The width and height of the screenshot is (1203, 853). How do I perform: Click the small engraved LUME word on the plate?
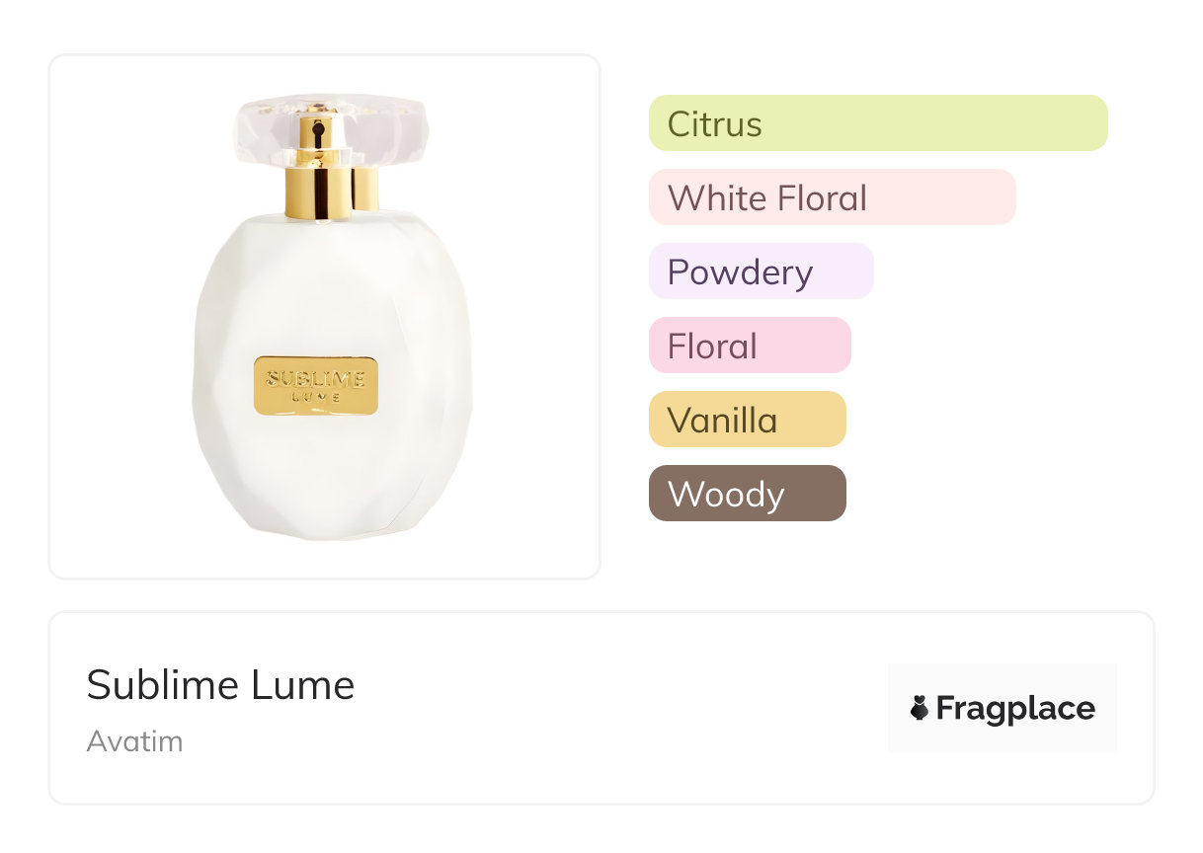[x=316, y=397]
